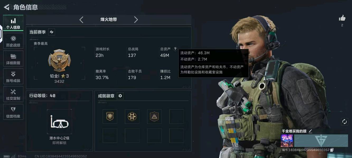The width and height of the screenshot is (352, 158).
Task: Select the 详细数据 folder icon
Action: [x=13, y=56]
